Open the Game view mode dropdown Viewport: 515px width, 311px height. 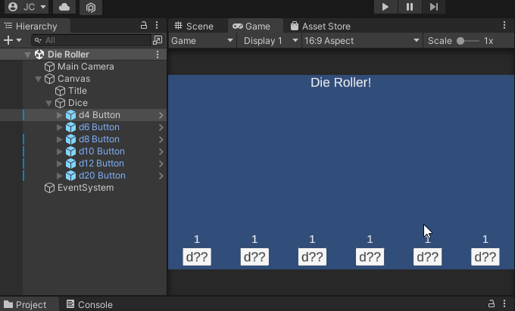(202, 41)
